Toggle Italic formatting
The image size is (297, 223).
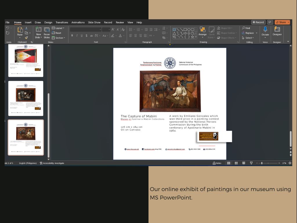(77, 35)
